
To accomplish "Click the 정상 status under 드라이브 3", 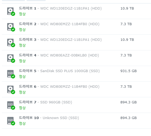I will 22,45.
